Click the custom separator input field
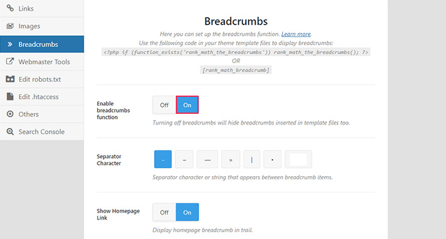Image resolution: width=446 pixels, height=239 pixels. [x=298, y=159]
